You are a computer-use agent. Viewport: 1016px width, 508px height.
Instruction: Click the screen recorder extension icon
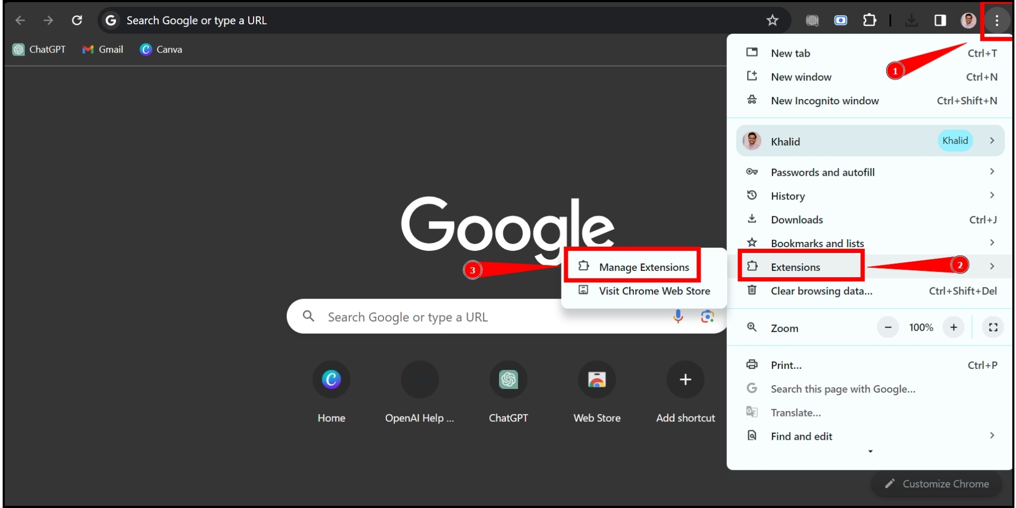pyautogui.click(x=841, y=20)
